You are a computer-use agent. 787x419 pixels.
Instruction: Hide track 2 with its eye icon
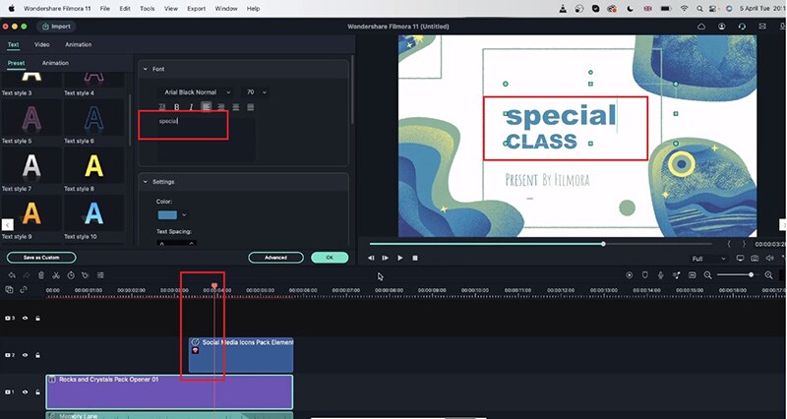(x=25, y=355)
